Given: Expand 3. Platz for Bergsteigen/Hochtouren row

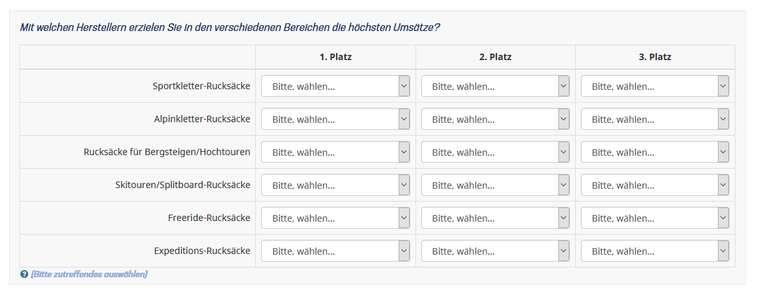Looking at the screenshot, I should pos(655,152).
